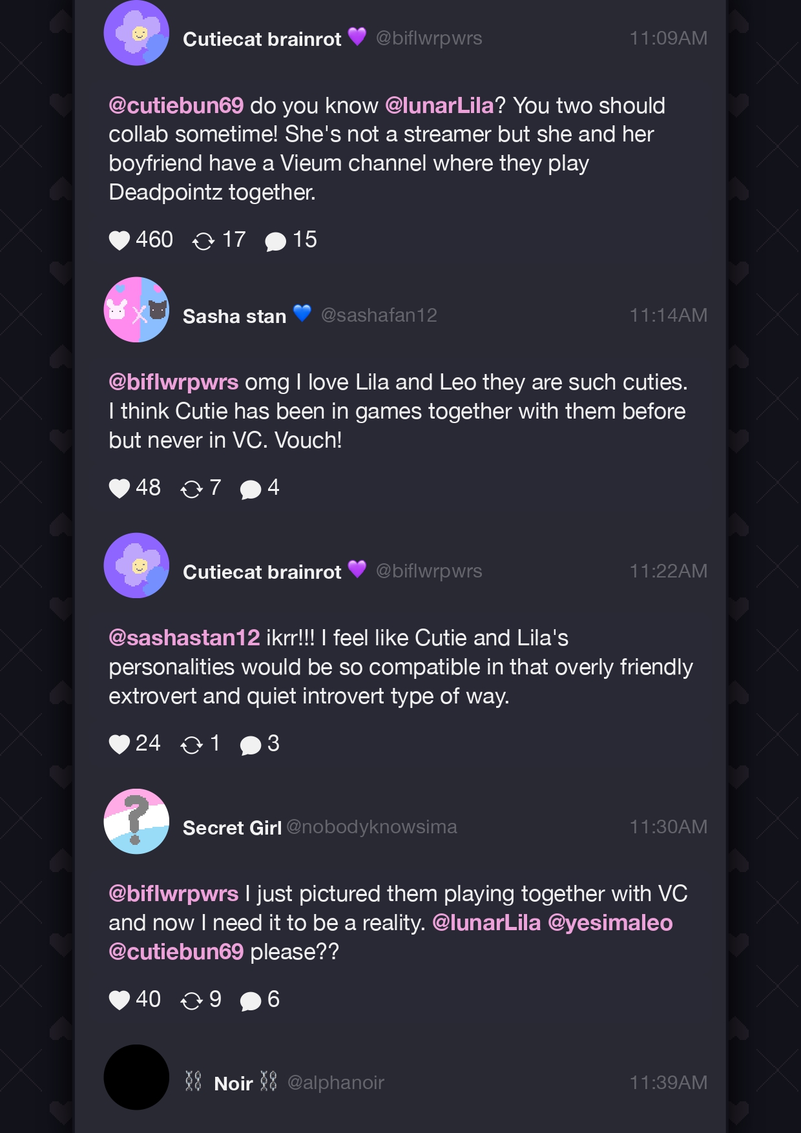Image resolution: width=801 pixels, height=1133 pixels.
Task: View Secret Girl's question mark avatar
Action: pos(136,822)
